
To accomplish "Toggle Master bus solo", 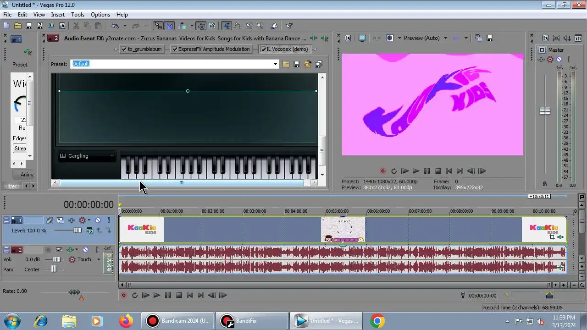I will click(x=568, y=59).
